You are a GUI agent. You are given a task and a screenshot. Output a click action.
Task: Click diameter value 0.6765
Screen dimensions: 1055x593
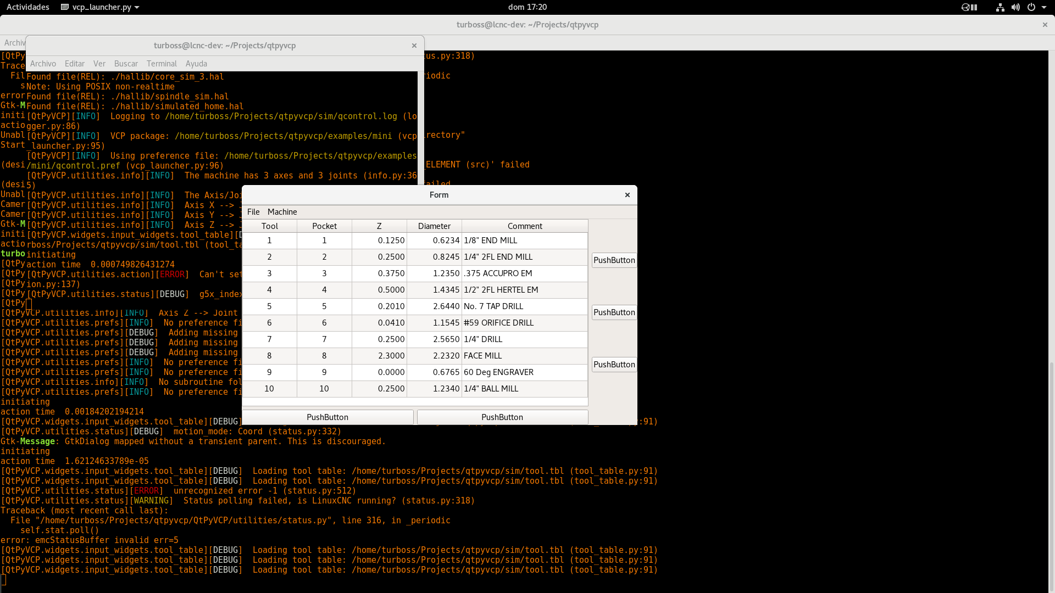click(x=434, y=372)
